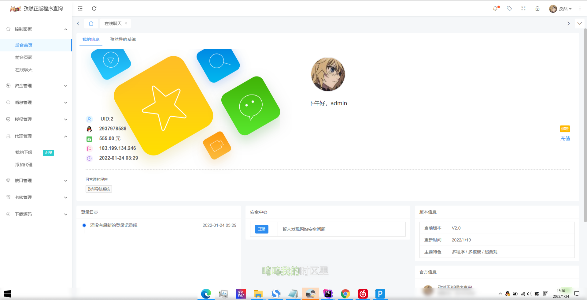This screenshot has height=300, width=587.
Task: Toggle fullscreen mode icon
Action: click(523, 9)
